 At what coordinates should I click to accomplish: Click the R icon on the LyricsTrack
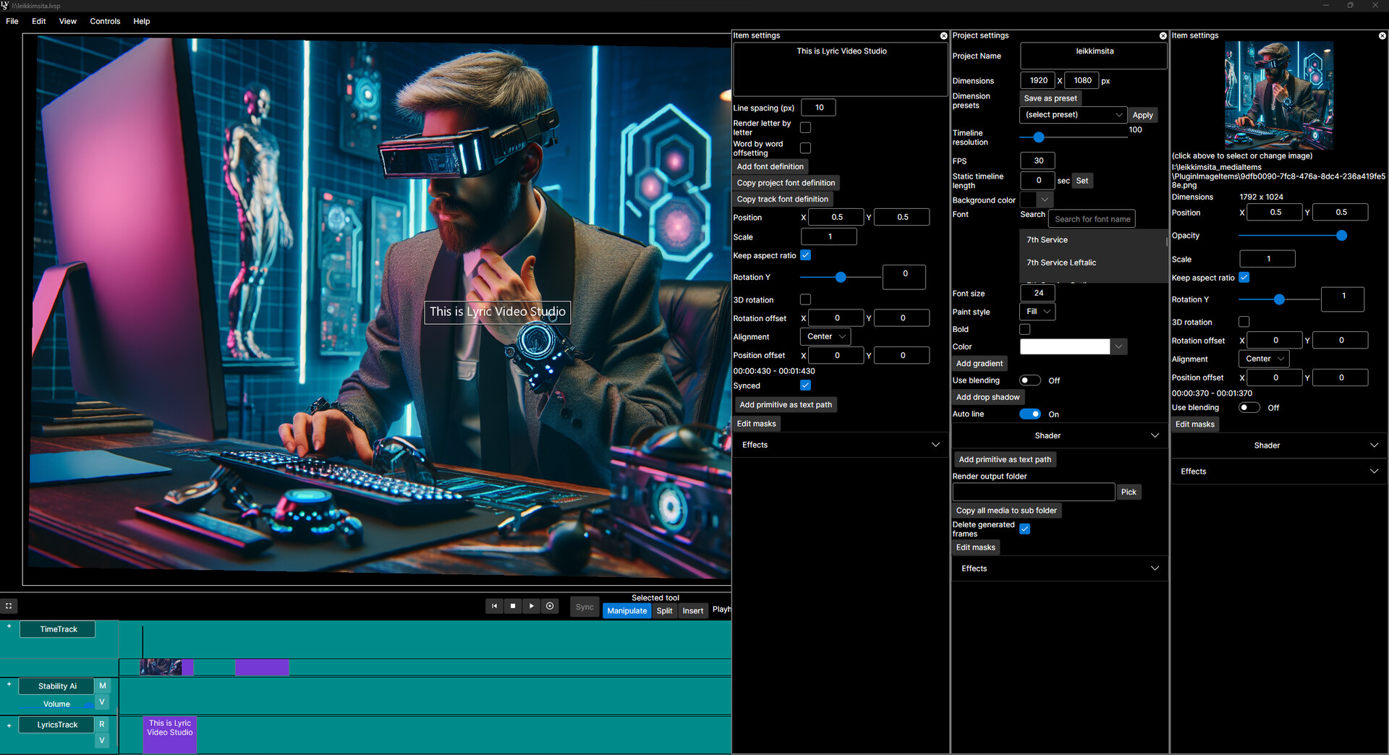point(102,724)
